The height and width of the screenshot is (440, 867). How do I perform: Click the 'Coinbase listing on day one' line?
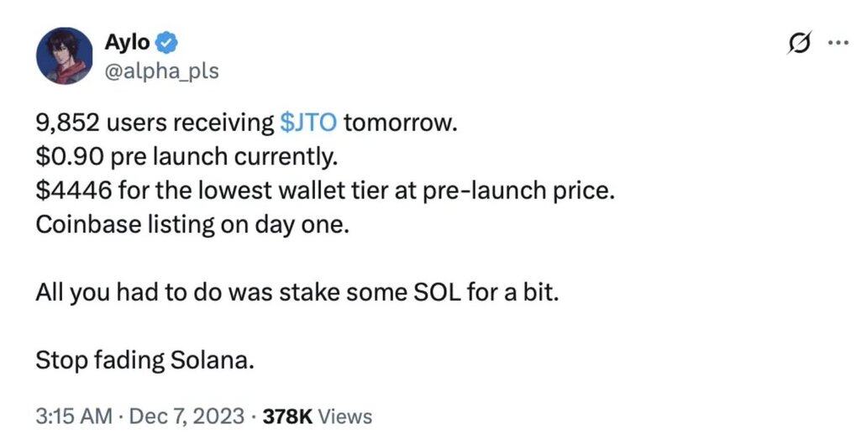tap(192, 224)
